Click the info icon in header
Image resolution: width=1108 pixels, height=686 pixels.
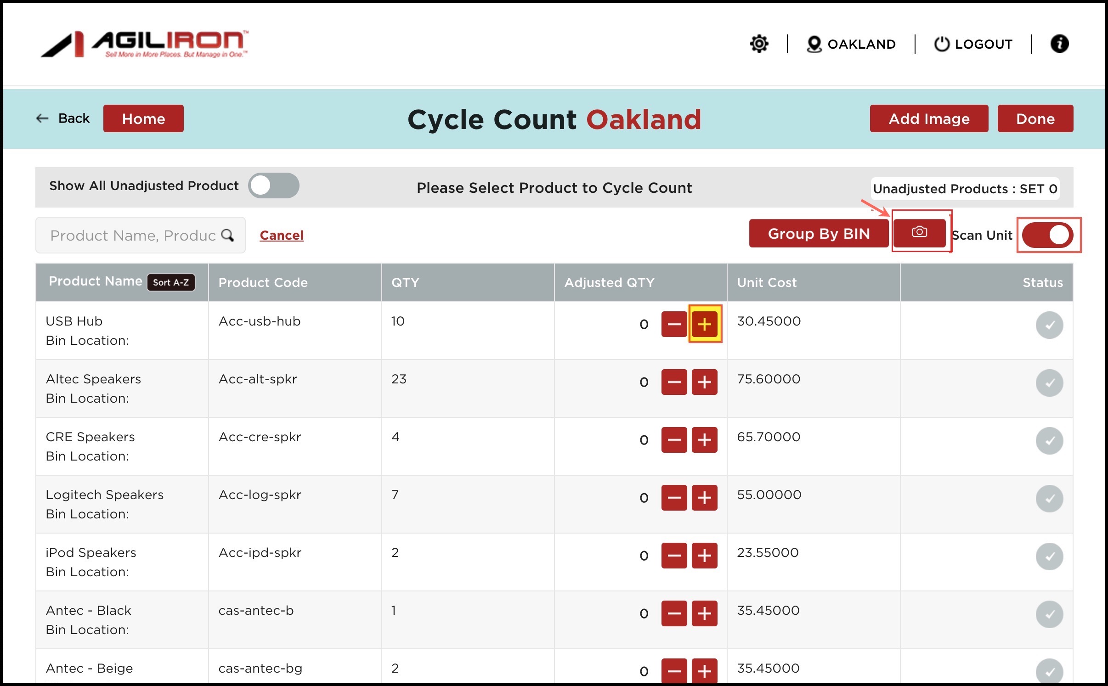pos(1059,44)
